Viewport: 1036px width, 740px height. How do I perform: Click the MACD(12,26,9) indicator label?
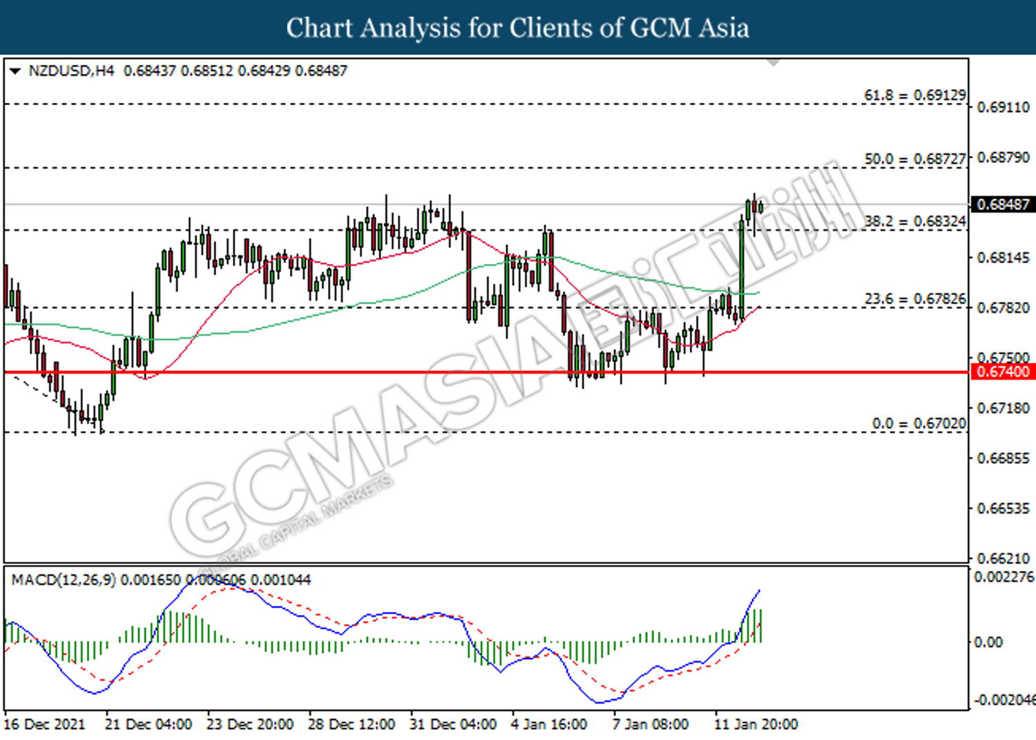click(64, 580)
